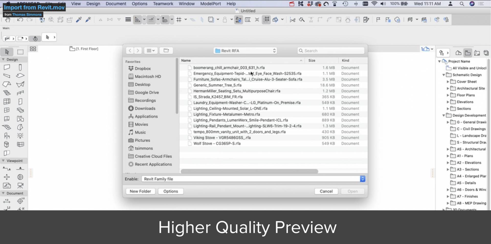491x244 pixels.
Task: Collapse the Viewpoint toolbox section
Action: (x=3, y=161)
